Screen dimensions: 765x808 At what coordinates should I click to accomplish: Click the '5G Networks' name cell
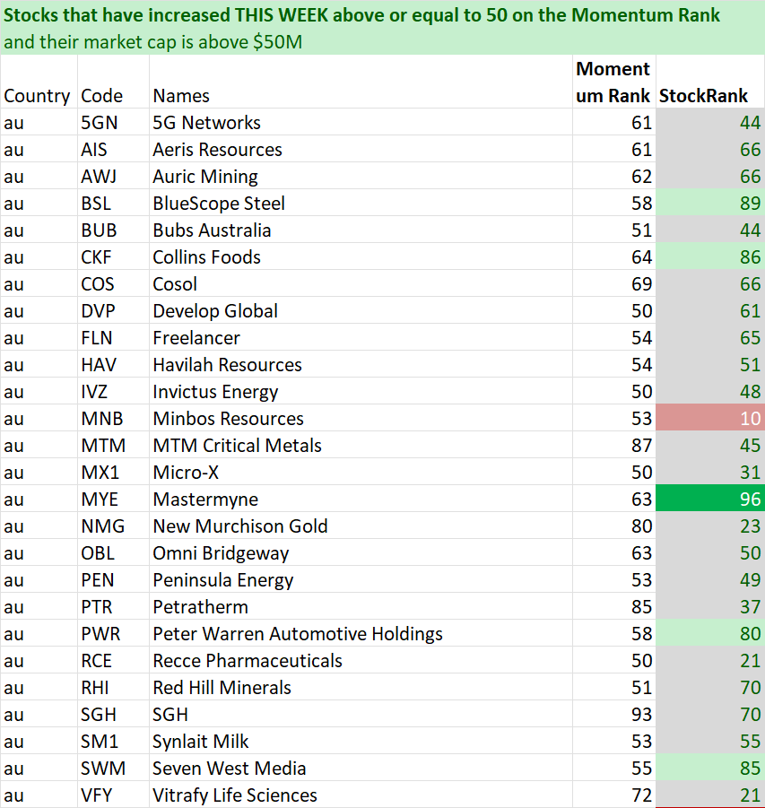click(x=361, y=123)
